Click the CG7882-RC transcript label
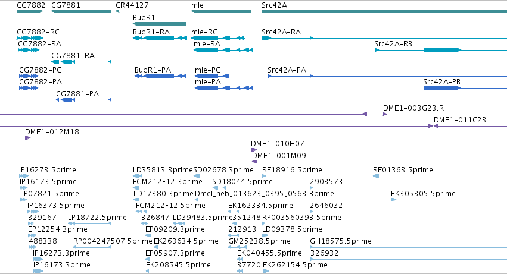The height and width of the screenshot is (274, 507). tap(38, 32)
